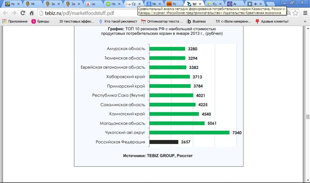310x183 pixels.
Task: Open the Chrome main menu
Action: [x=305, y=13]
